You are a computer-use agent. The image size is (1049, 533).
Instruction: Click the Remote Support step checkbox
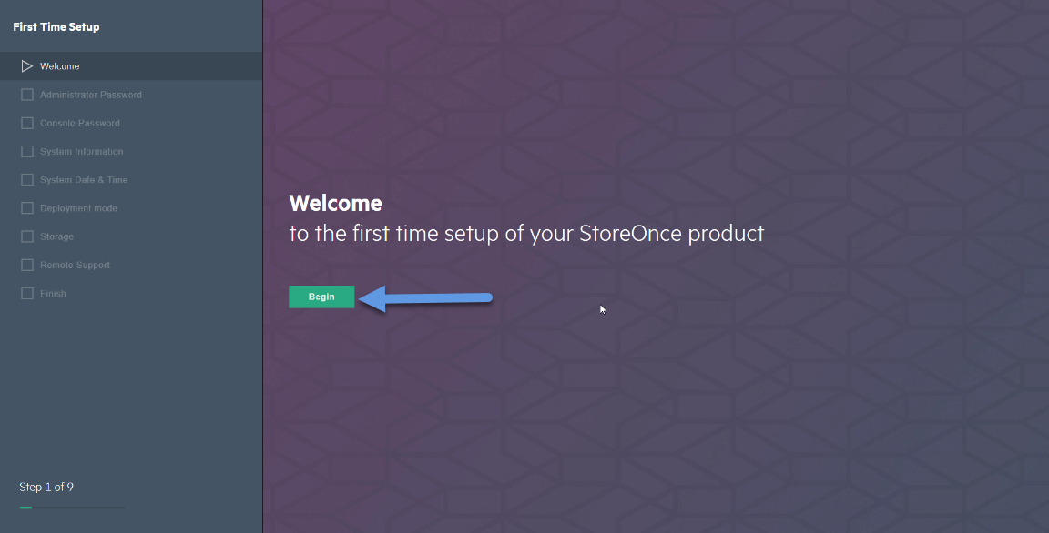point(27,266)
